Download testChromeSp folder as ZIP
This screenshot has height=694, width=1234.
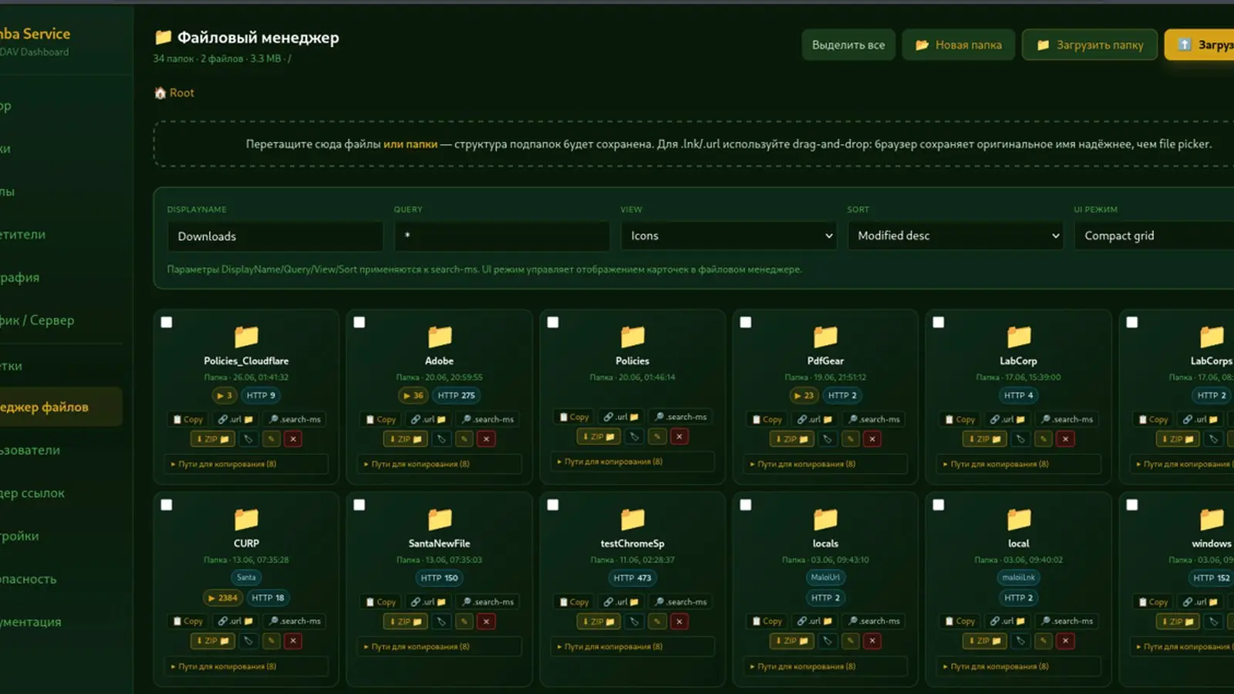(x=598, y=622)
